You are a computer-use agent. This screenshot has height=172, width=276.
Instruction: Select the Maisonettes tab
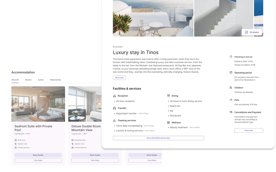pos(55,80)
